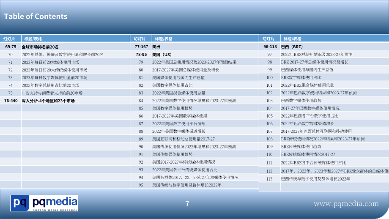Select '2022年美国各平台传统媒体使用占比' entry

pyautogui.click(x=185, y=170)
